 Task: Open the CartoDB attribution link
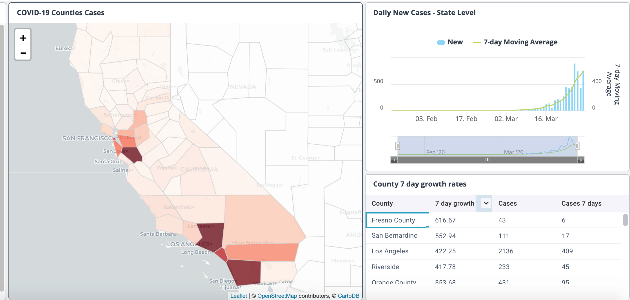click(x=348, y=296)
